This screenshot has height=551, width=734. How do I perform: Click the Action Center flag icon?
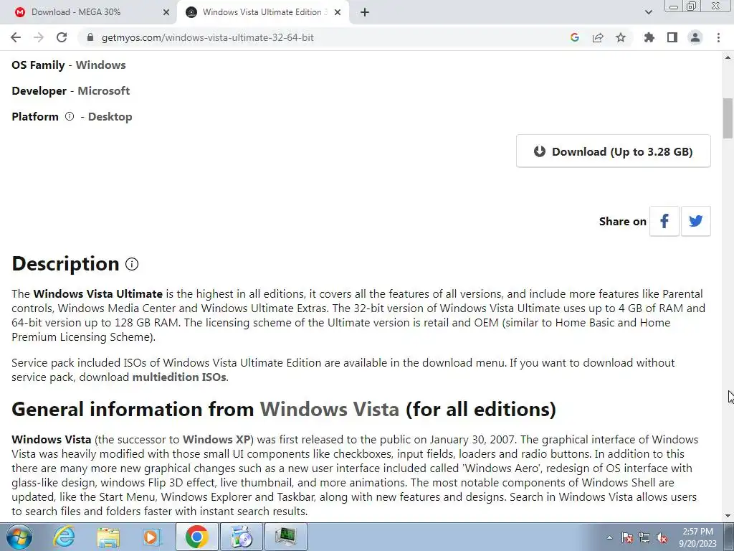click(627, 538)
